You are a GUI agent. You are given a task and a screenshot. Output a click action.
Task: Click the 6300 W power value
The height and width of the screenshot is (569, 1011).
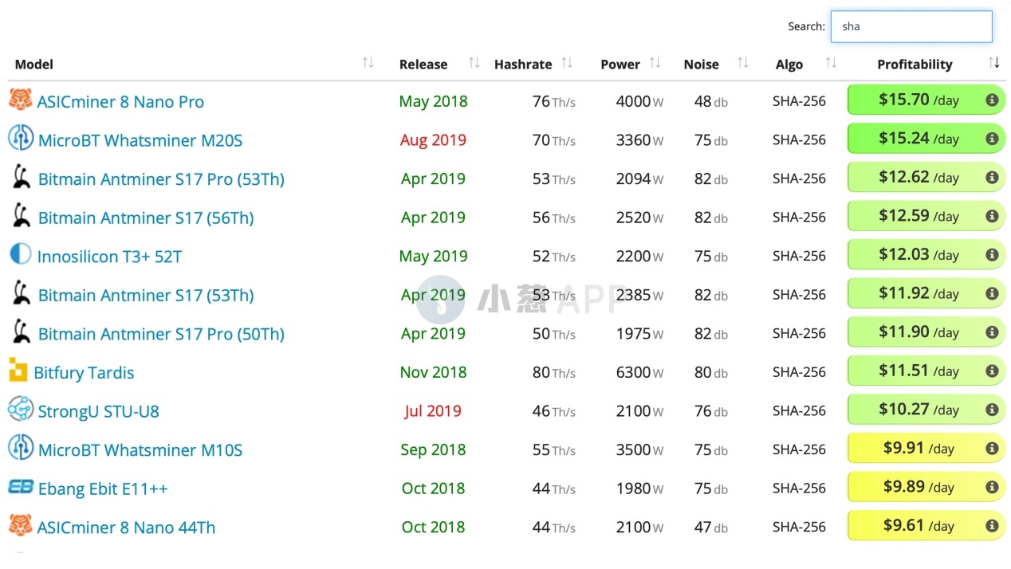coord(639,372)
